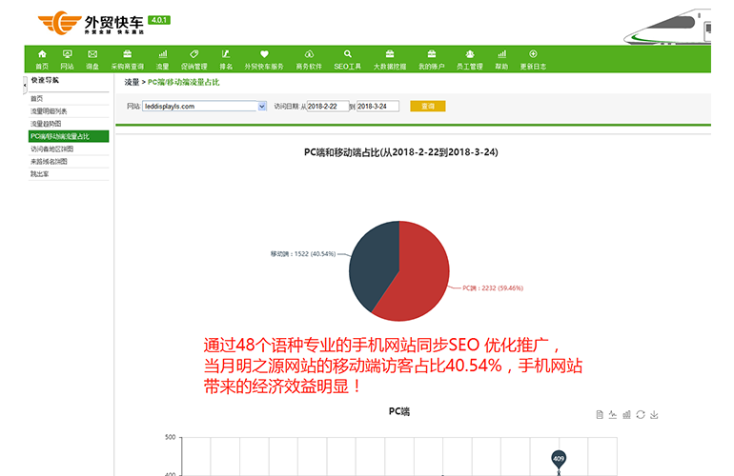Click the green 4.0.1 version badge
The width and height of the screenshot is (734, 476).
click(x=159, y=20)
